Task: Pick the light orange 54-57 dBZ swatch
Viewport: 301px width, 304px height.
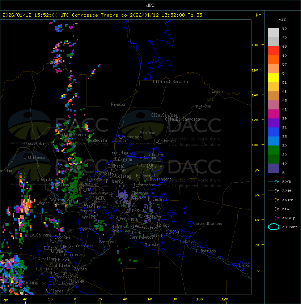Action: pyautogui.click(x=274, y=69)
